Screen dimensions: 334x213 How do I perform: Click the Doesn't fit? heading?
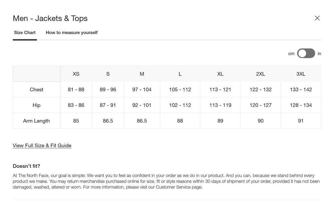pyautogui.click(x=26, y=166)
